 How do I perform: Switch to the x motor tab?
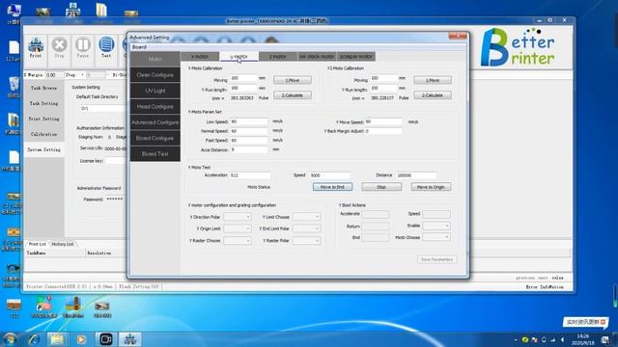[x=200, y=57]
